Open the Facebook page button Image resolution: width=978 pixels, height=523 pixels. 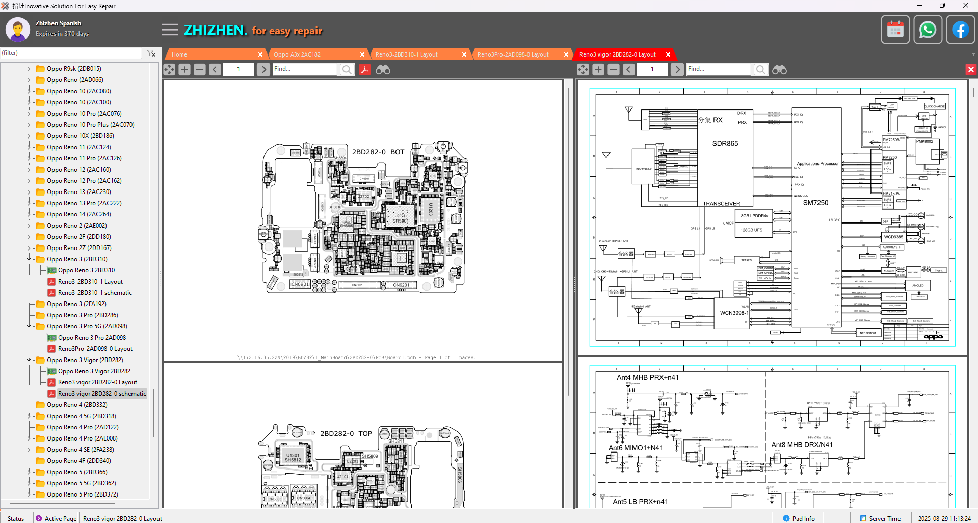[960, 30]
